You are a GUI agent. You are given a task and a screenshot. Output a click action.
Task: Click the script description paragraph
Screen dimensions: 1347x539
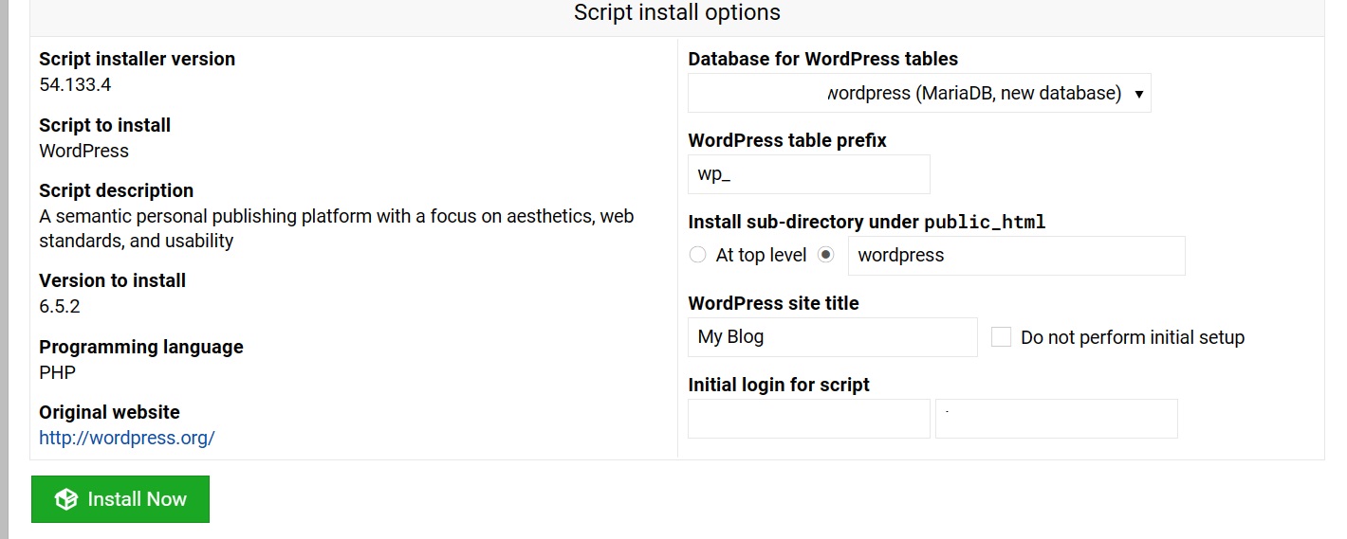(336, 228)
